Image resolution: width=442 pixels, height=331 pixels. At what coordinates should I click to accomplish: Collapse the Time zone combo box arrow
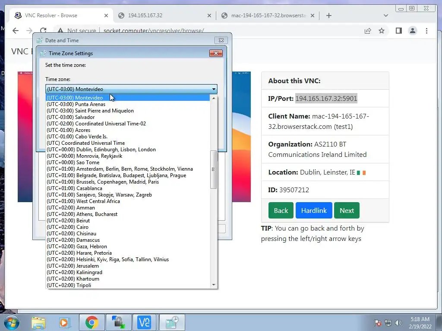[x=214, y=89]
